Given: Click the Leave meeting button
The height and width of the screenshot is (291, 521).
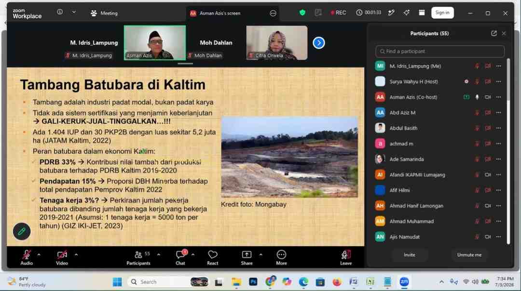Looking at the screenshot, I should click(x=346, y=257).
